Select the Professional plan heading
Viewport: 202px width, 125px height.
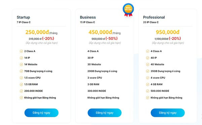click(154, 17)
